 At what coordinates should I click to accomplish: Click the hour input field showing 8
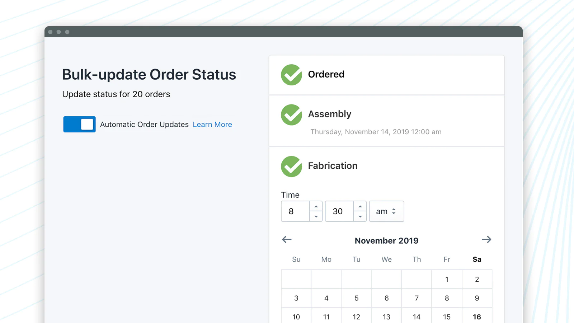(x=295, y=211)
